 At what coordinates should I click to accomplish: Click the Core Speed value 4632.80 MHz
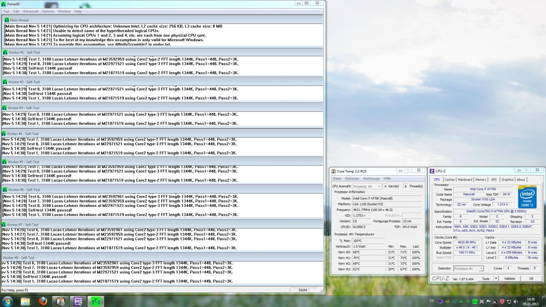tap(467, 242)
